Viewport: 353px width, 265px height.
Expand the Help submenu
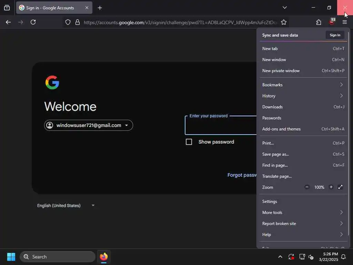click(x=303, y=235)
